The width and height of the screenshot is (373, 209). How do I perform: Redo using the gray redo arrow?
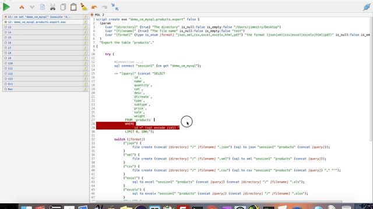[x=104, y=8]
